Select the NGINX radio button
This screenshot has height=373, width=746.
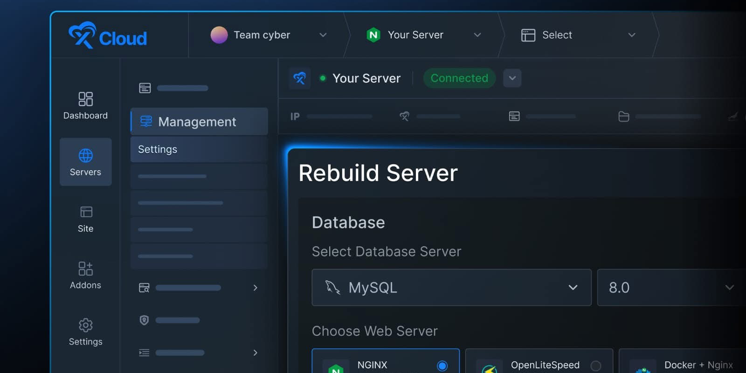[x=442, y=366]
